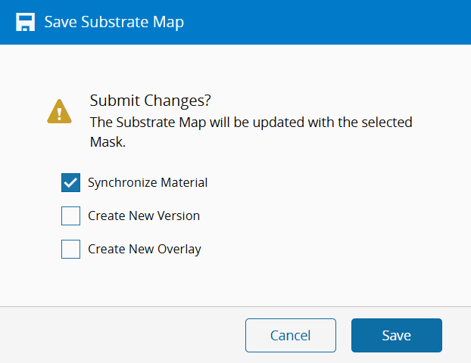Viewport: 471px width, 363px height.
Task: Click empty blue title bar right of title
Action: tap(326, 21)
